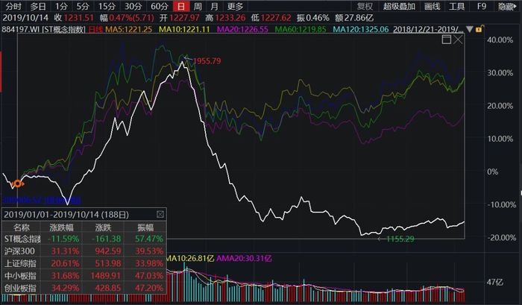Click the AMA20:30.31亿 volume indicator
This screenshot has width=522, height=305.
coord(244,258)
